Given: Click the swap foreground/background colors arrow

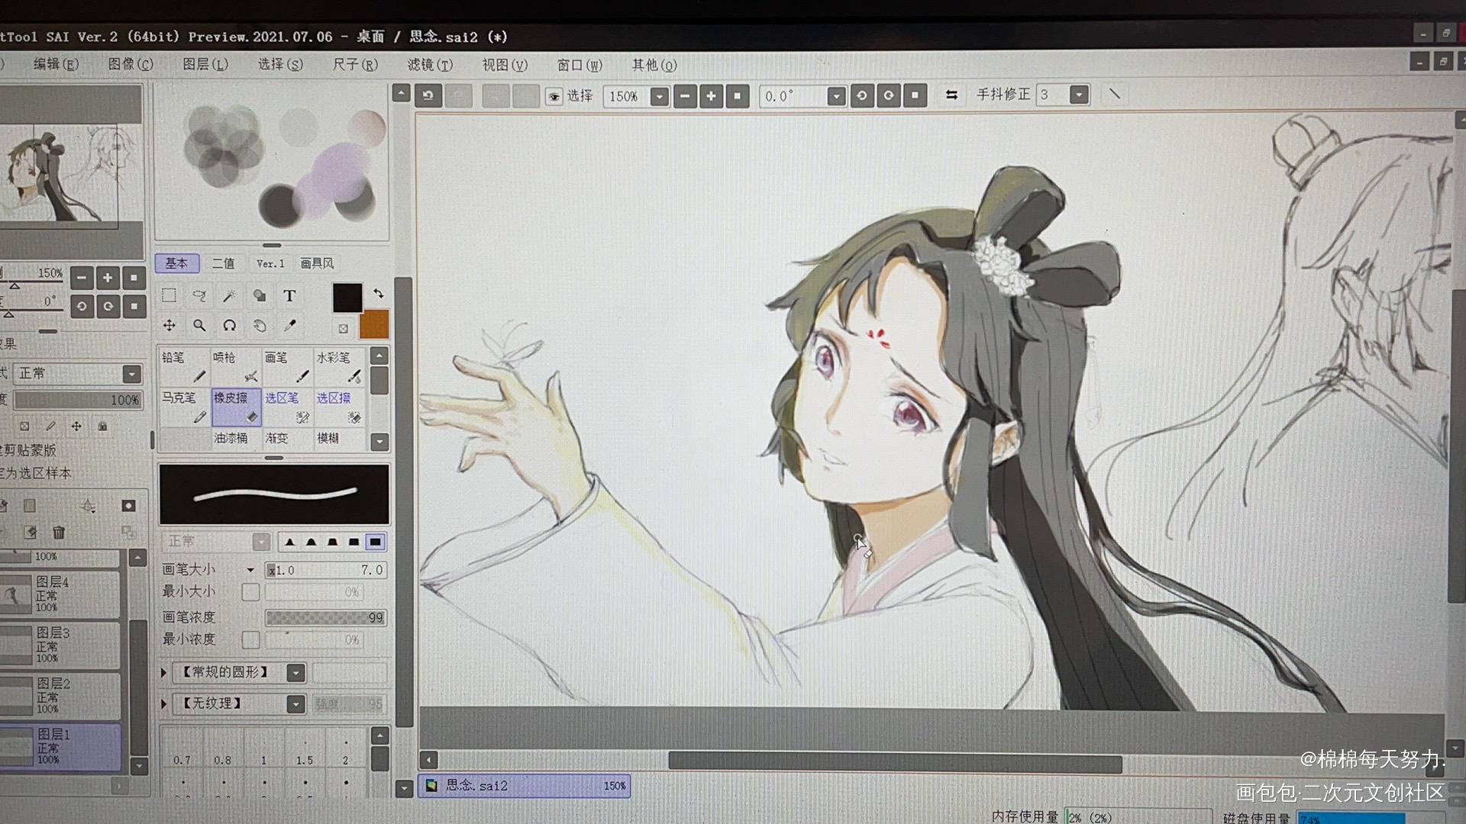Looking at the screenshot, I should pyautogui.click(x=379, y=294).
